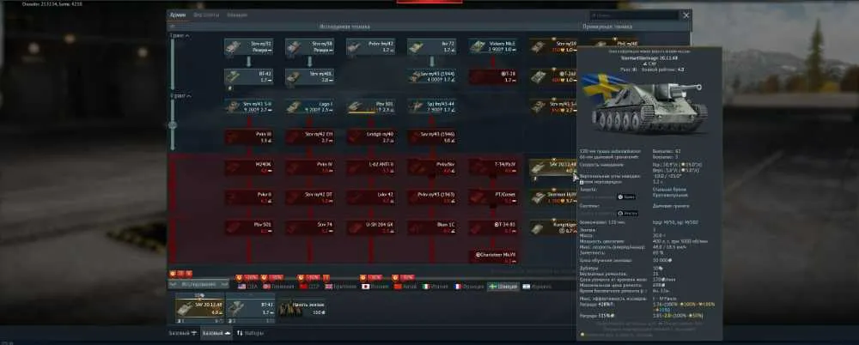
Task: Close the research tree window
Action: [x=685, y=15]
